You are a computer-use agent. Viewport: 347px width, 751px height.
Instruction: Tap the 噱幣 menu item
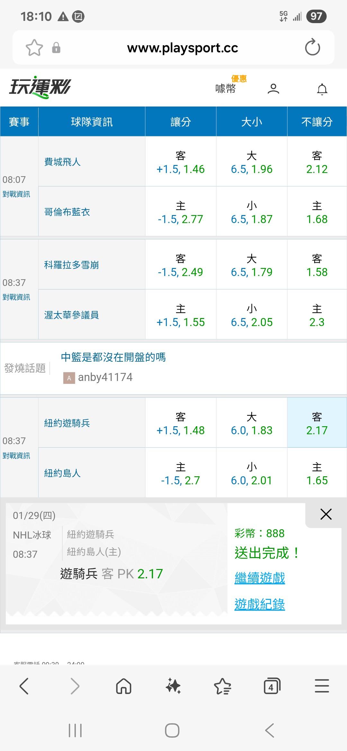point(226,88)
